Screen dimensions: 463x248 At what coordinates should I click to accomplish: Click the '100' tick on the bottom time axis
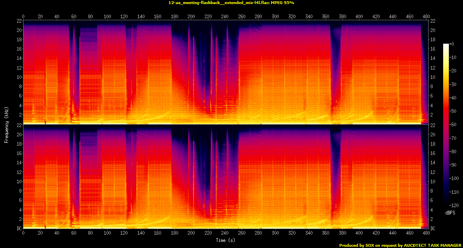tap(107, 233)
